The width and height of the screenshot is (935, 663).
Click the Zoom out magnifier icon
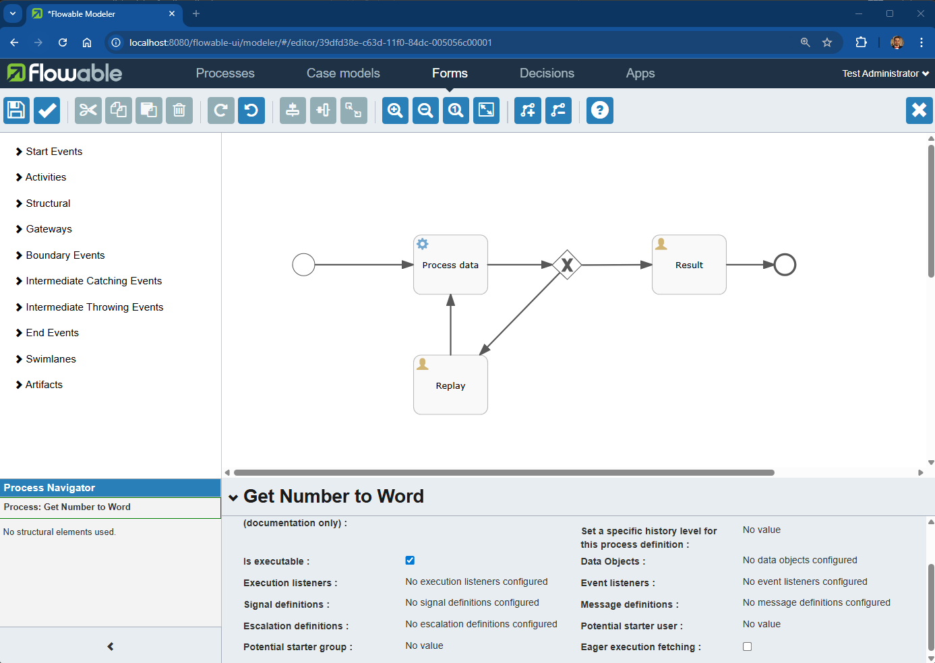coord(426,110)
